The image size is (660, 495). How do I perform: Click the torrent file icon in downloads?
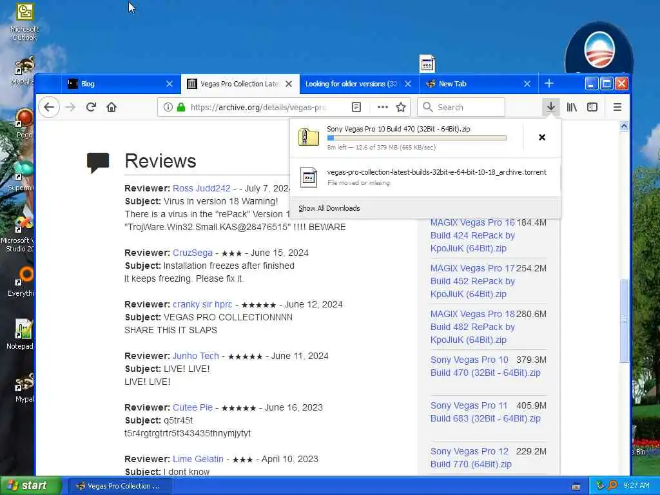(309, 177)
